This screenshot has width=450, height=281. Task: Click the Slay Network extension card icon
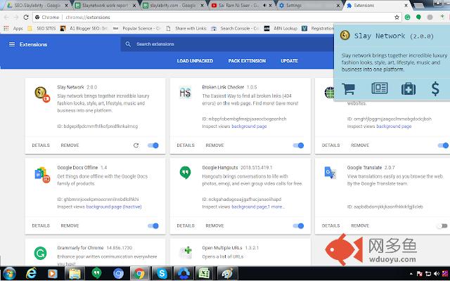pyautogui.click(x=42, y=94)
